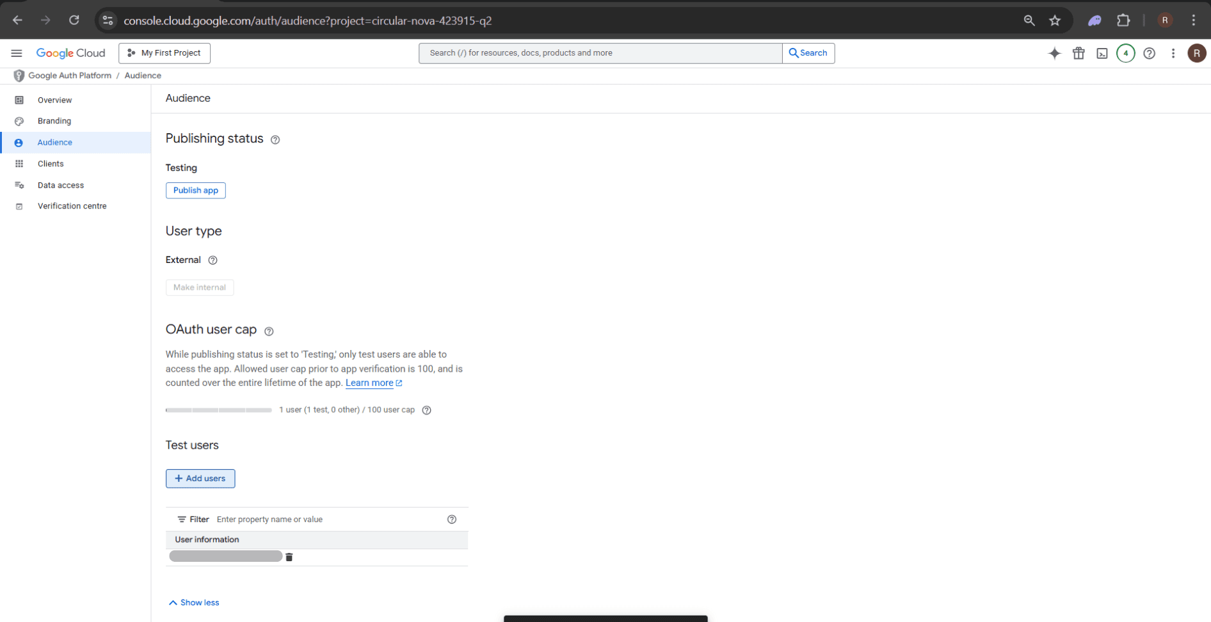
Task: Activate Cloud Shell terminal icon
Action: [1102, 53]
